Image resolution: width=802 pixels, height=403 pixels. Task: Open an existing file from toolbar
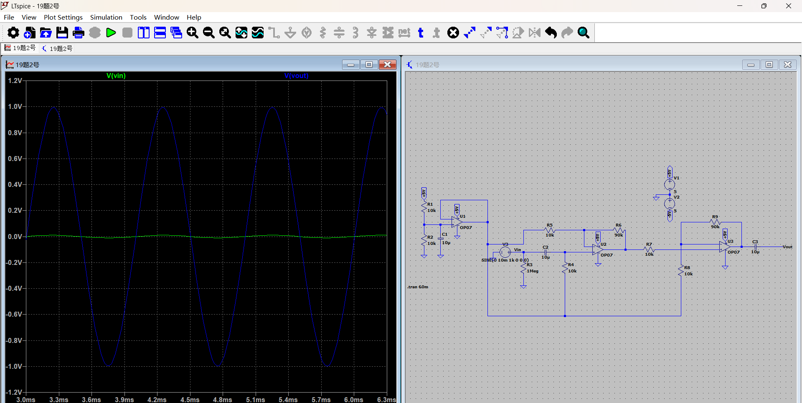click(46, 33)
